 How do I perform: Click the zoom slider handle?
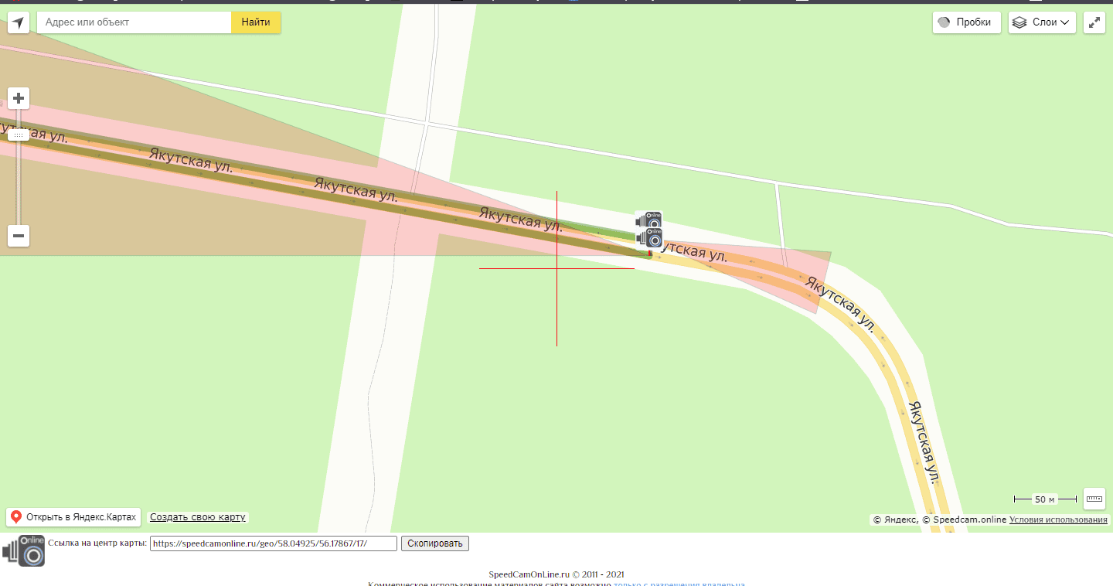tap(19, 135)
